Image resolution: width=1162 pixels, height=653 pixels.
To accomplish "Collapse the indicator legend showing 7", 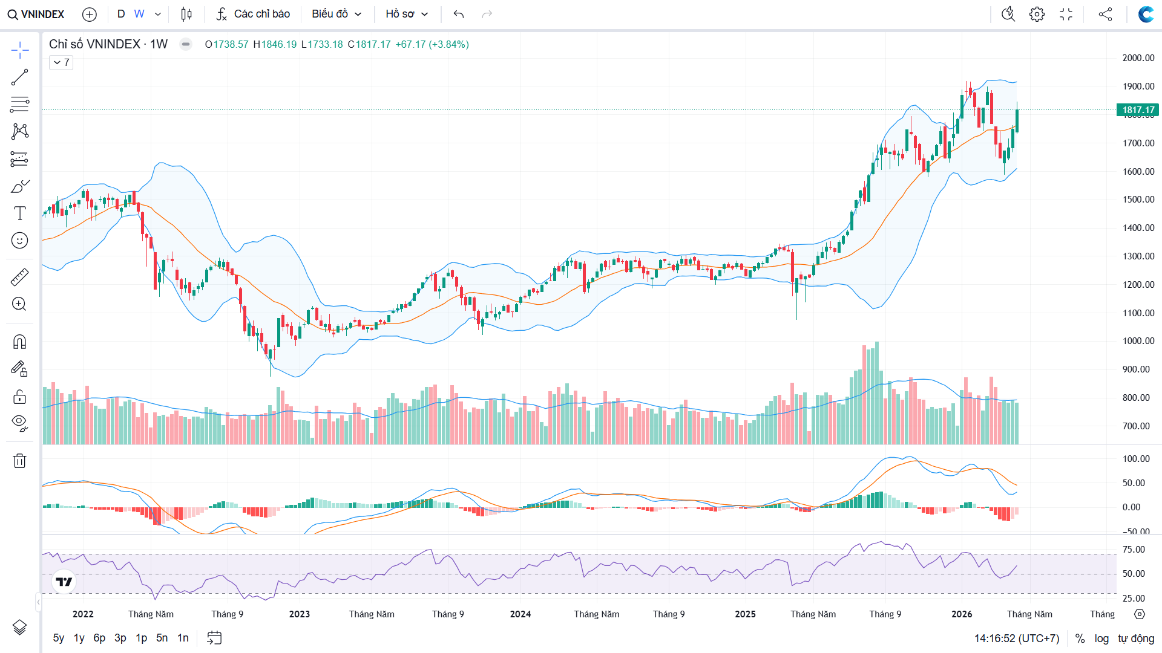I will pos(61,62).
